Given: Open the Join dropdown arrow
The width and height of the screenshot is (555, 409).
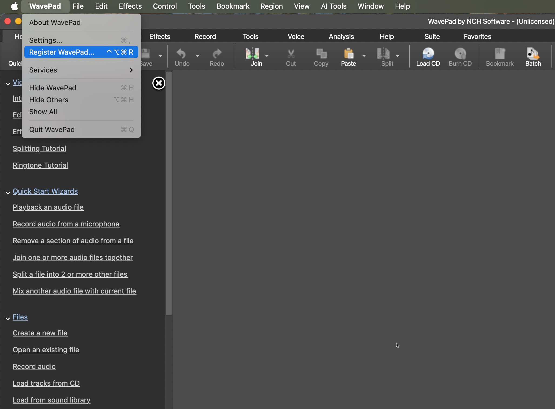Looking at the screenshot, I should click(x=267, y=56).
